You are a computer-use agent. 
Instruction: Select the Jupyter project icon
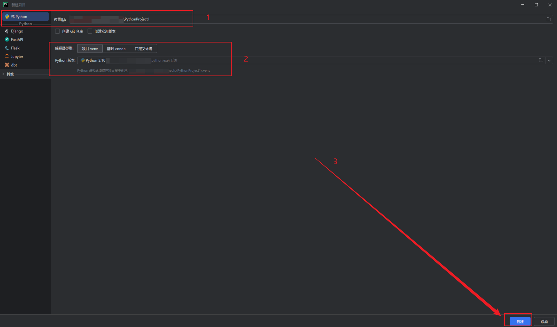tap(7, 56)
